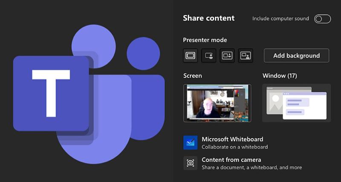Select the Standout presenter mode icon
The height and width of the screenshot is (182, 341).
tap(209, 56)
